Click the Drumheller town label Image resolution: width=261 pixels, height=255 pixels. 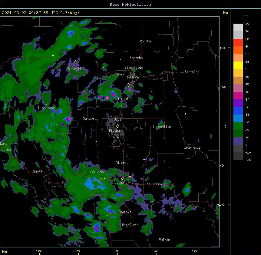pyautogui.click(x=193, y=147)
